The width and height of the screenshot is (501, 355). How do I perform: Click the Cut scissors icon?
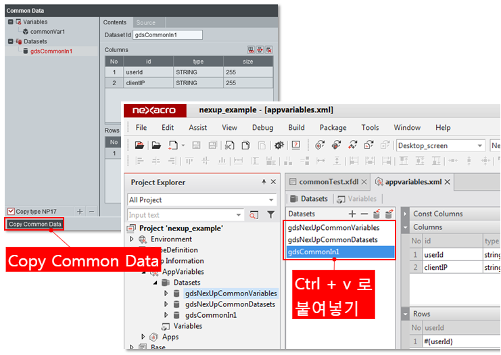229,145
